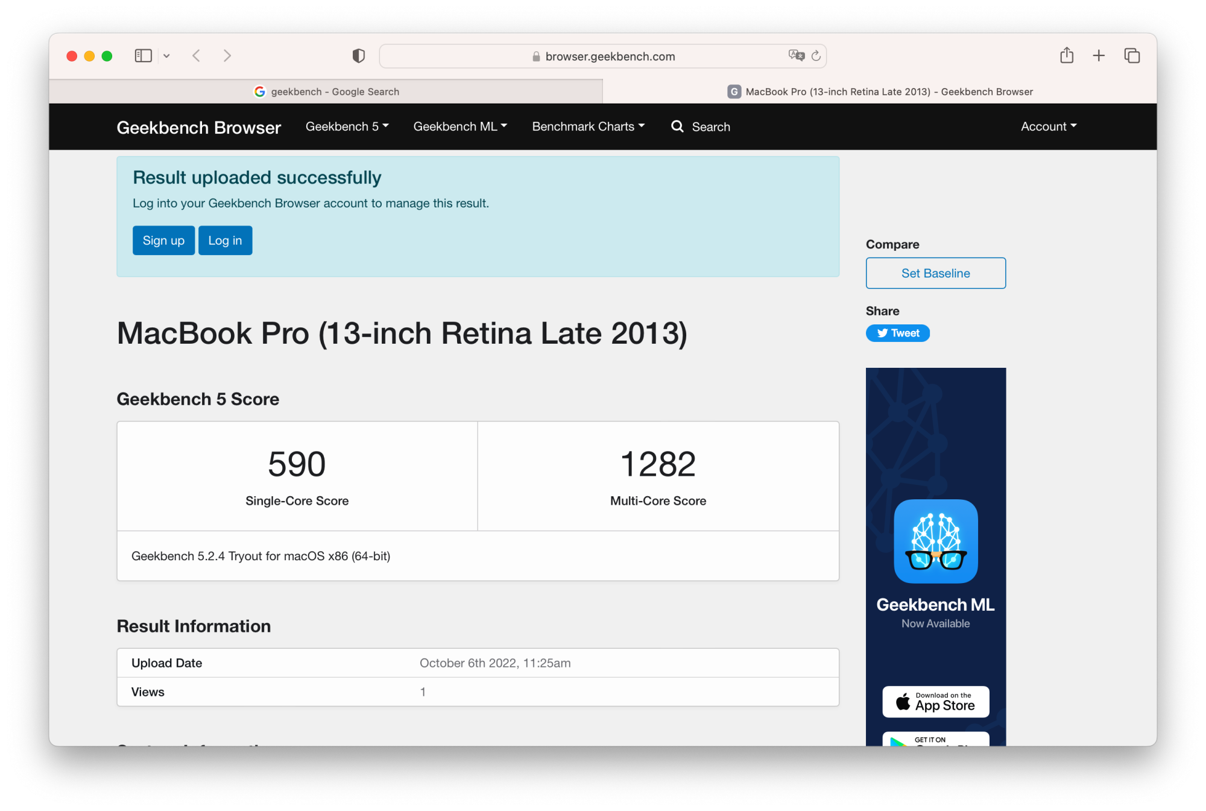
Task: Open the Geekbench 5 dropdown menu
Action: (347, 127)
